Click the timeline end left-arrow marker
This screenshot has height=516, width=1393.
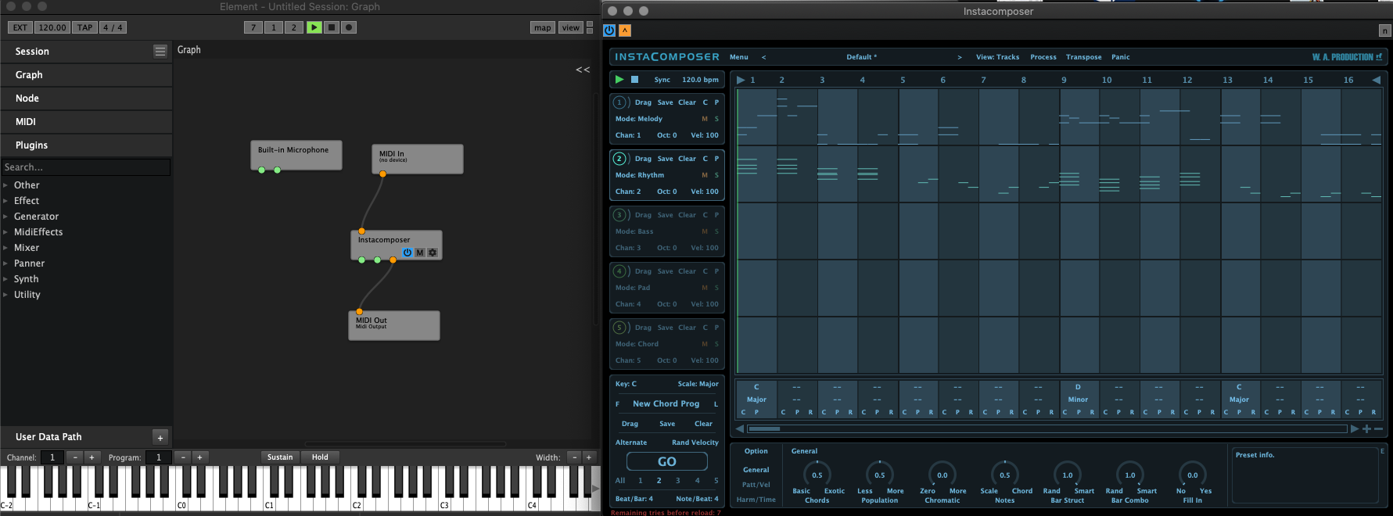click(1377, 80)
